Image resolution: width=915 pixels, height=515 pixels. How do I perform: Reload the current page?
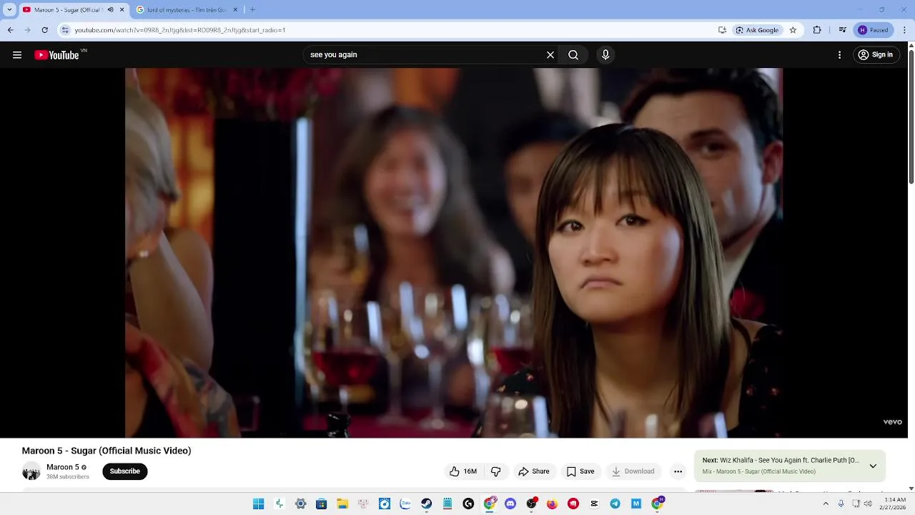click(x=44, y=30)
